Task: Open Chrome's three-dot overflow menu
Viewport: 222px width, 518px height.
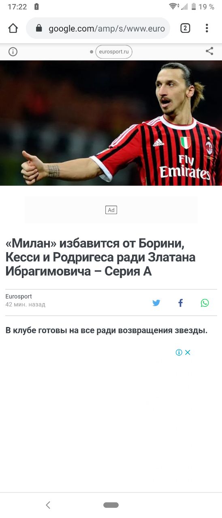Action: (207, 28)
